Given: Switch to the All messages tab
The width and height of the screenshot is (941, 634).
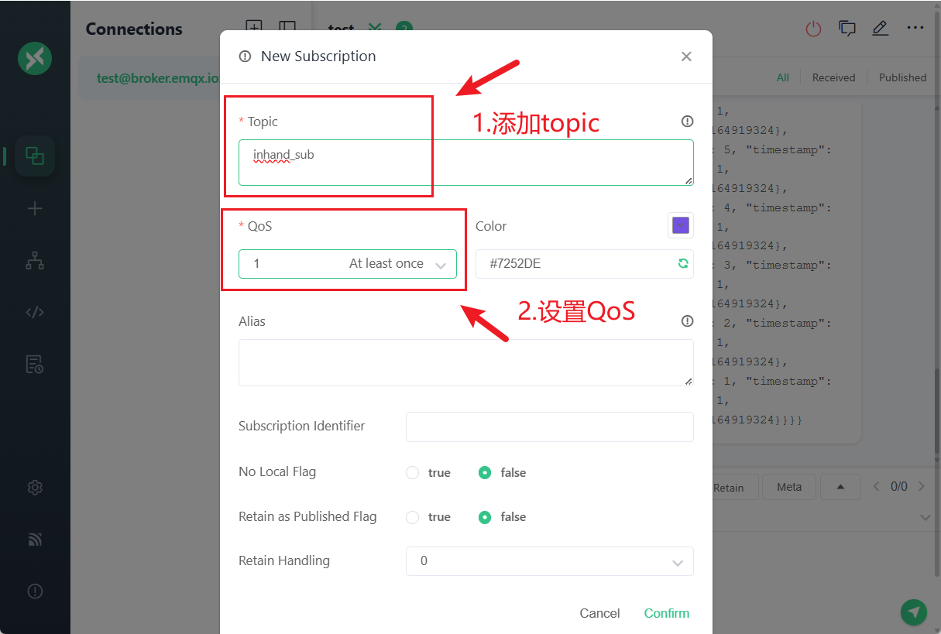Looking at the screenshot, I should (783, 77).
